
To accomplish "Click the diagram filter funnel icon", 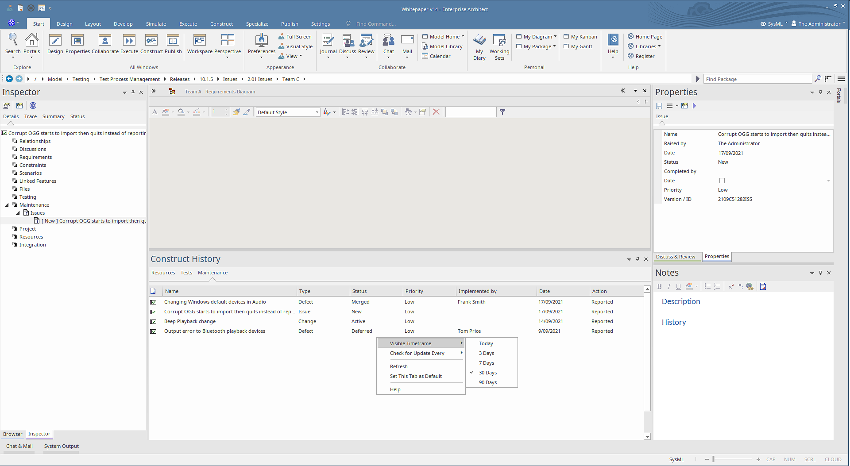I will click(502, 112).
